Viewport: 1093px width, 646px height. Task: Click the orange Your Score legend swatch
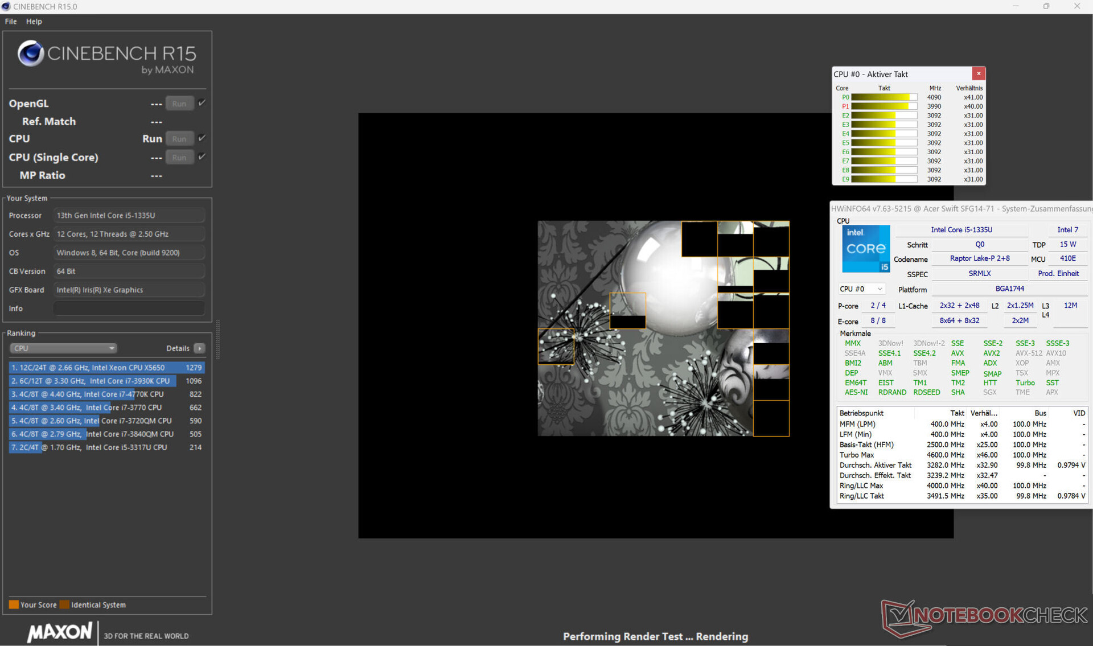(x=14, y=604)
